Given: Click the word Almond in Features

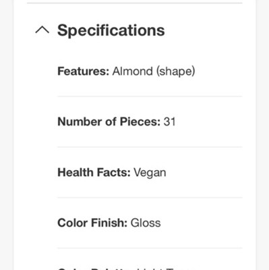Looking at the screenshot, I should [133, 71].
